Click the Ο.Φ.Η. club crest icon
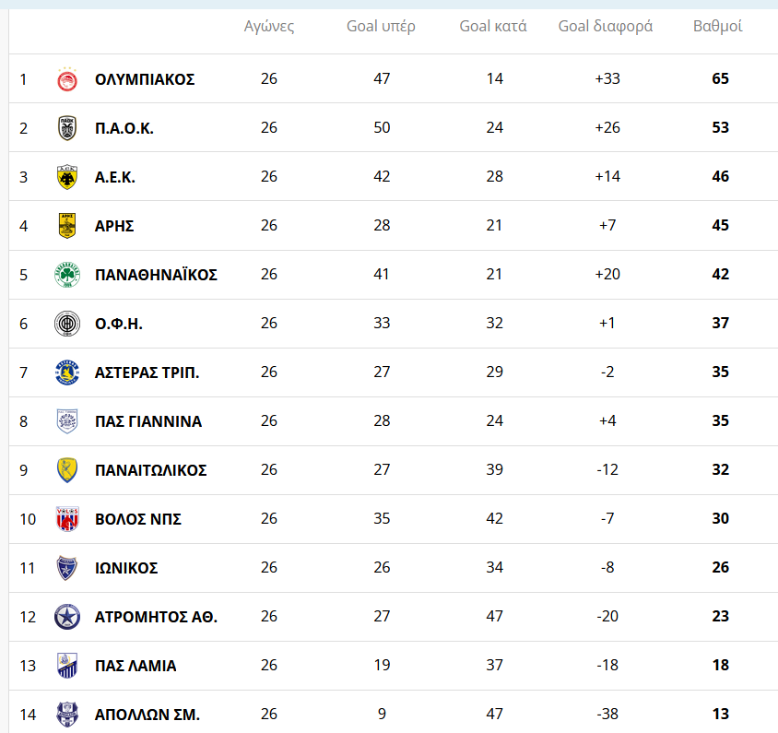 67,324
